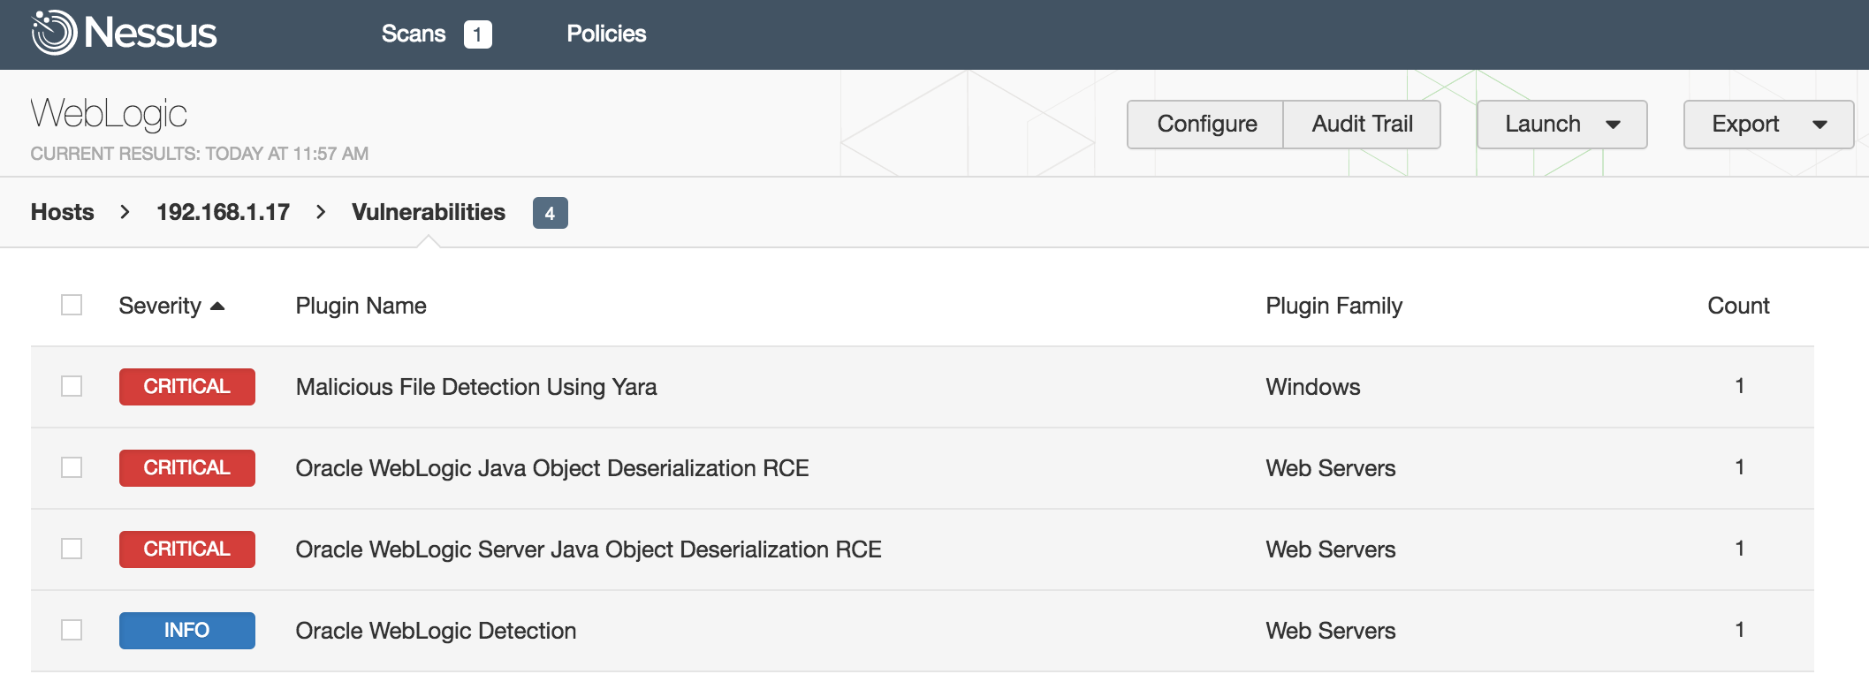Click the WebLogic scan title
This screenshot has width=1869, height=697.
tap(109, 114)
